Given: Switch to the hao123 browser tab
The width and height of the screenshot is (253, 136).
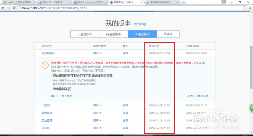Looking at the screenshot, I should 18,3.
